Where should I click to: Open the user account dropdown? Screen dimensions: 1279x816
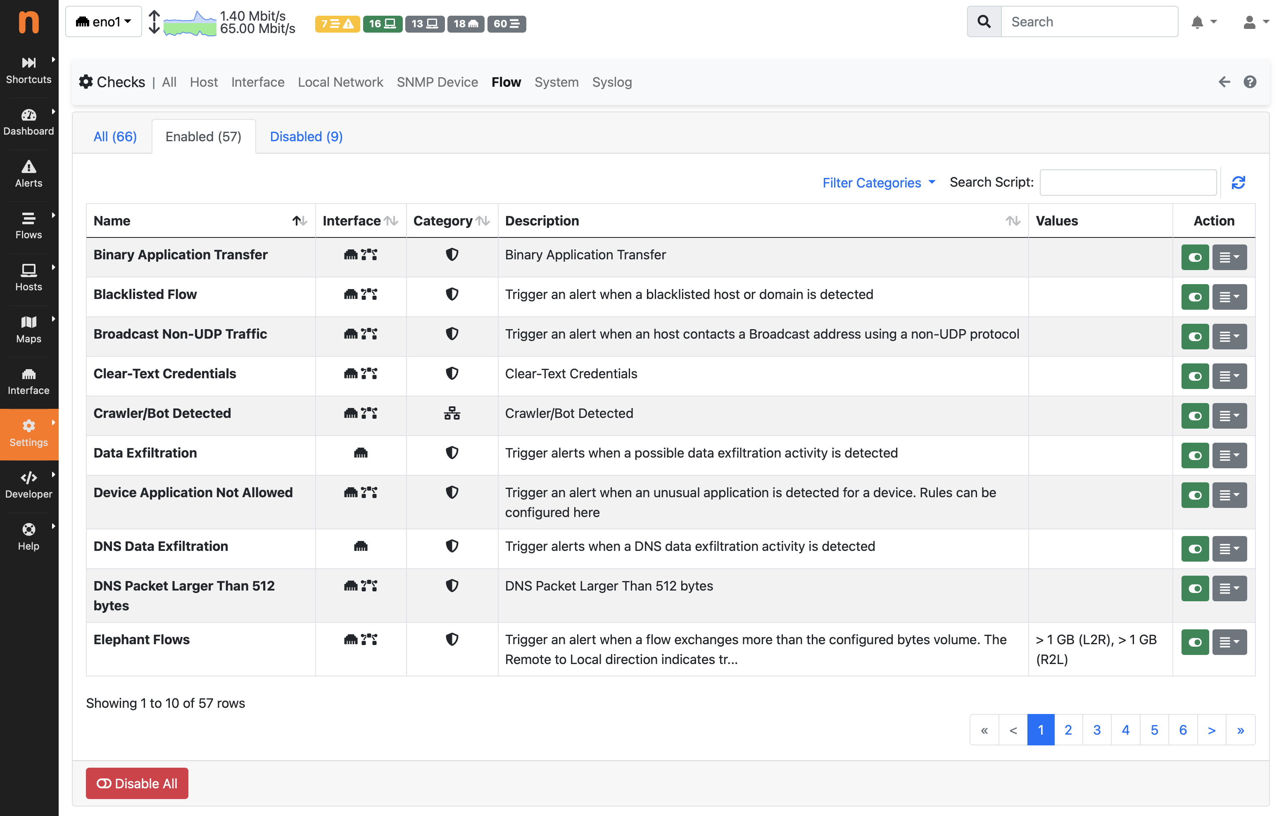pos(1255,22)
